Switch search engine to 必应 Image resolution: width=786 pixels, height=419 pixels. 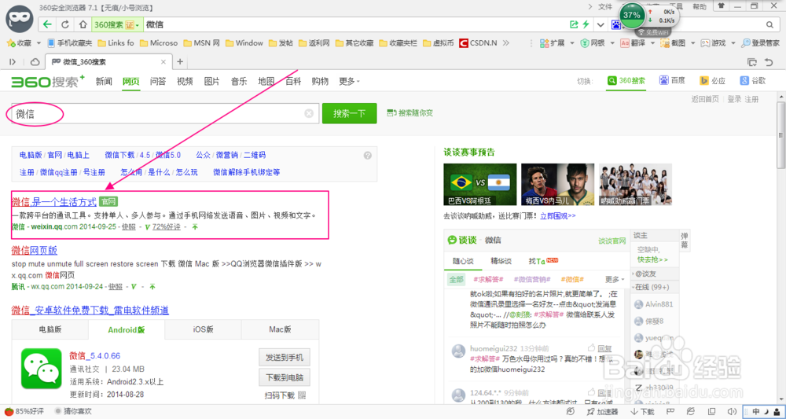coord(713,81)
